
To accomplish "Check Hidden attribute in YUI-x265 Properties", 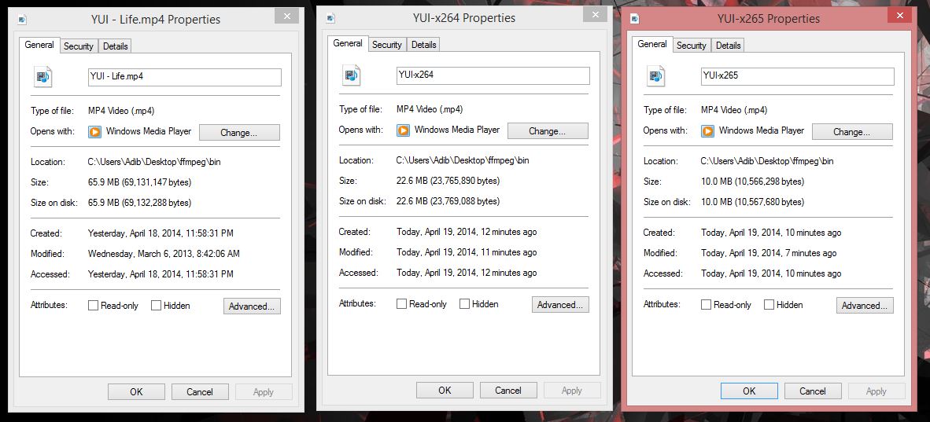I will 769,305.
